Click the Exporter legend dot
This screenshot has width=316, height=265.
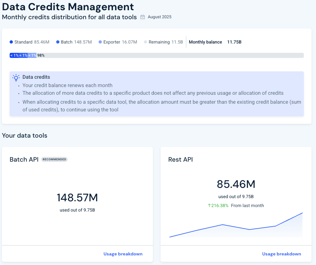point(100,42)
